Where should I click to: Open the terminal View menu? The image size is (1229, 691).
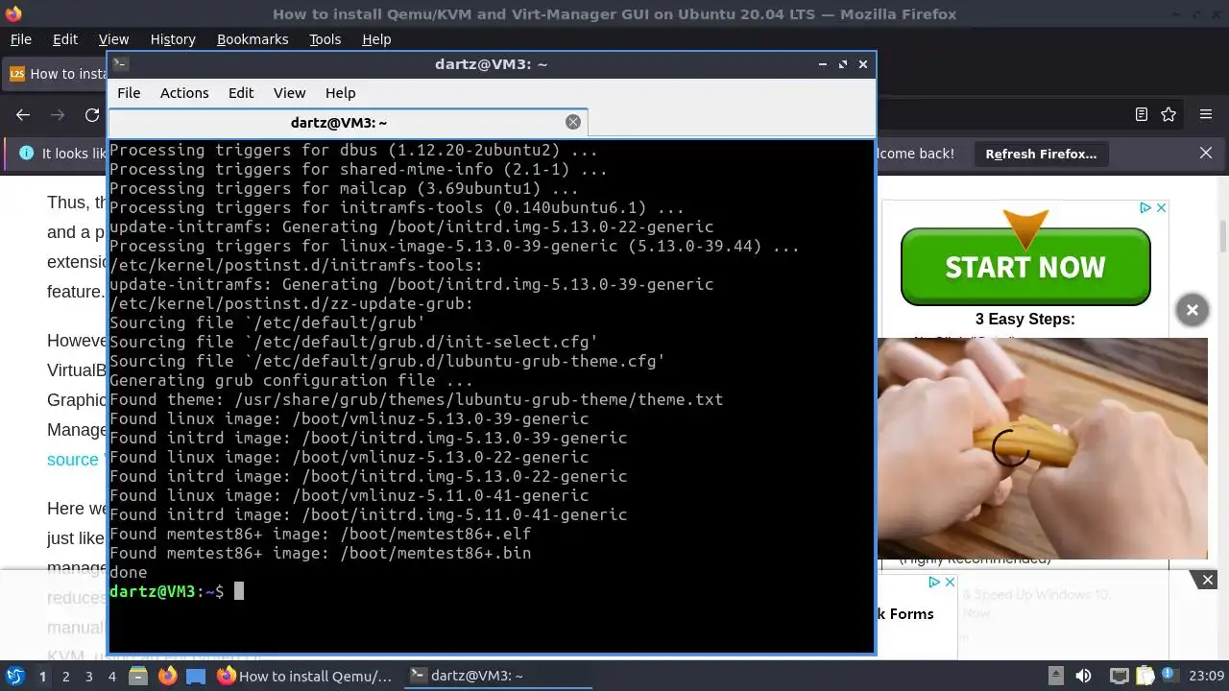(289, 93)
